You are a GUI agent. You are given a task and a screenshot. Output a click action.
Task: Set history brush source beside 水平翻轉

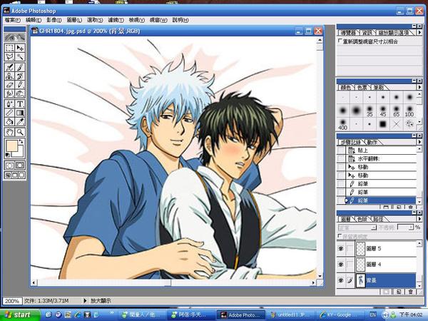[x=341, y=158]
